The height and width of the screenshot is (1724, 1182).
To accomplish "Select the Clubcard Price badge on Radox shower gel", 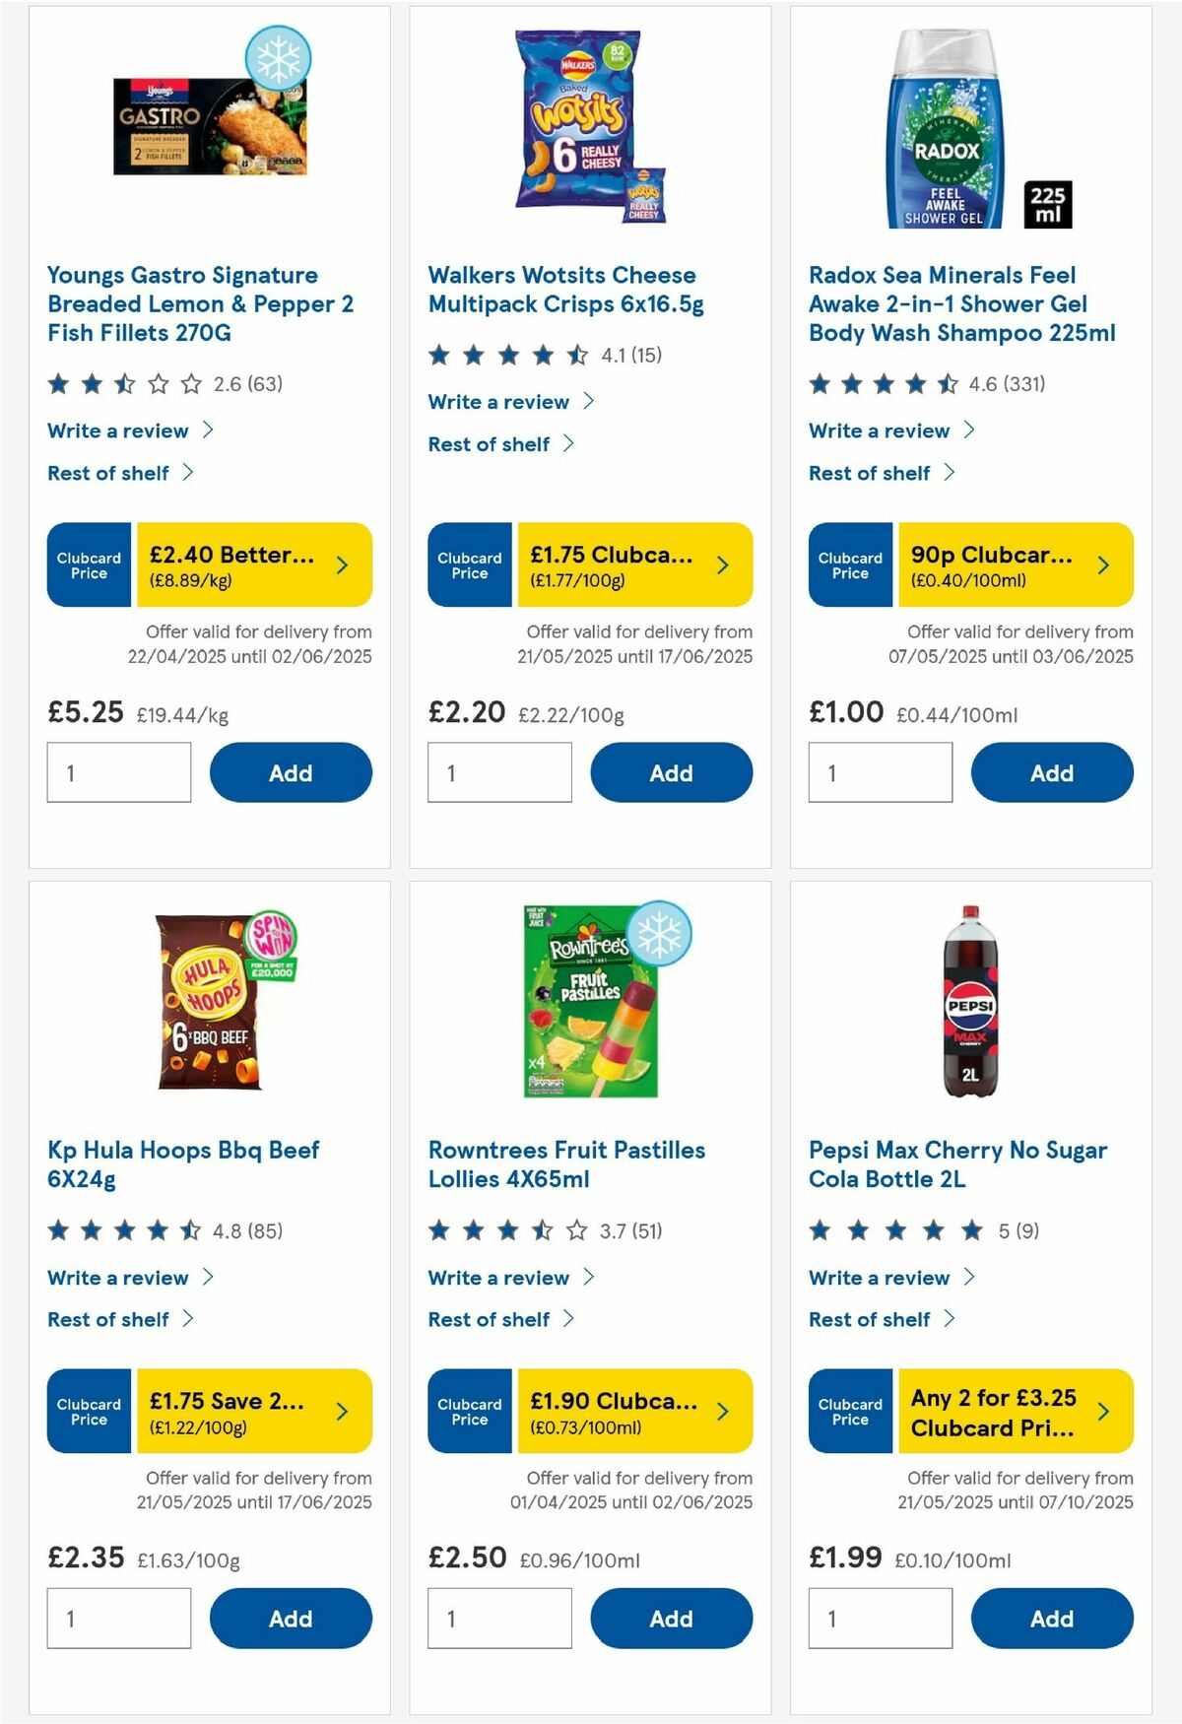I will (x=848, y=564).
